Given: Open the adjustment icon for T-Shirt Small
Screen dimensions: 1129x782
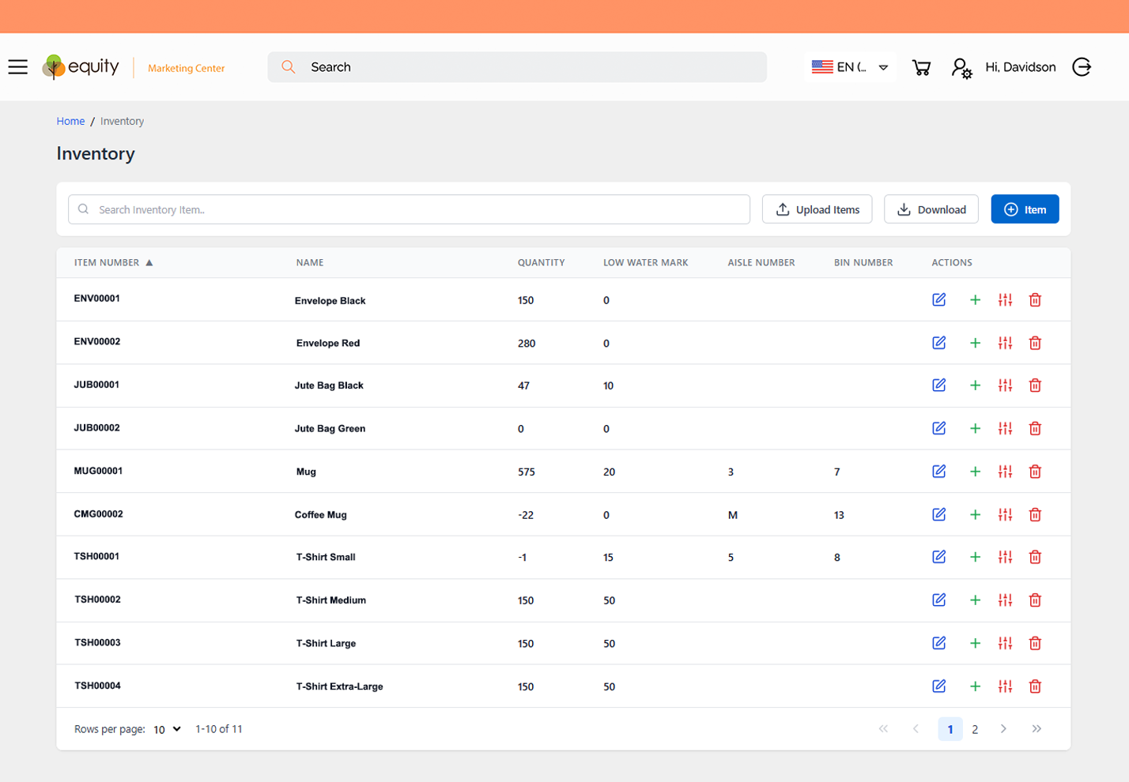Looking at the screenshot, I should pyautogui.click(x=1004, y=557).
